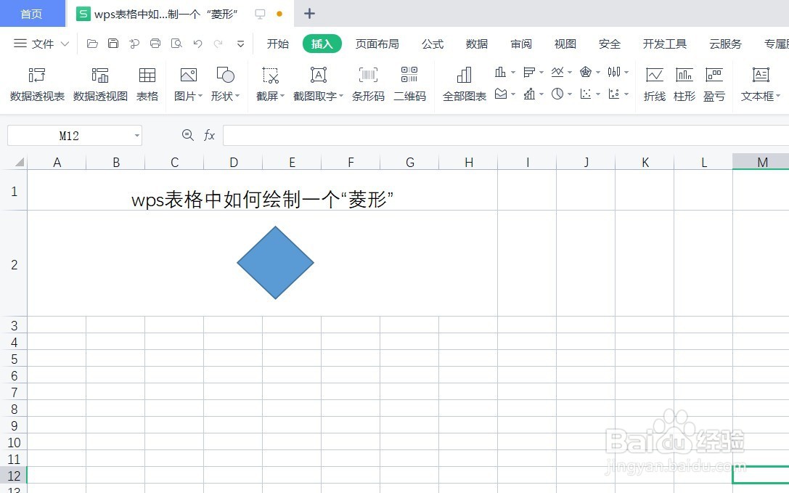Expand the 截屏 dropdown arrow
Screen dimensions: 789x493
pos(282,96)
